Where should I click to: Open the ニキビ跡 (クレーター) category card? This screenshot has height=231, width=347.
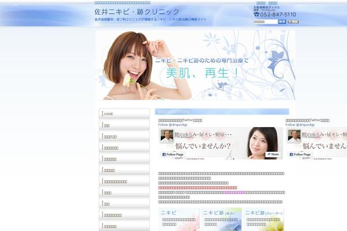263,219
